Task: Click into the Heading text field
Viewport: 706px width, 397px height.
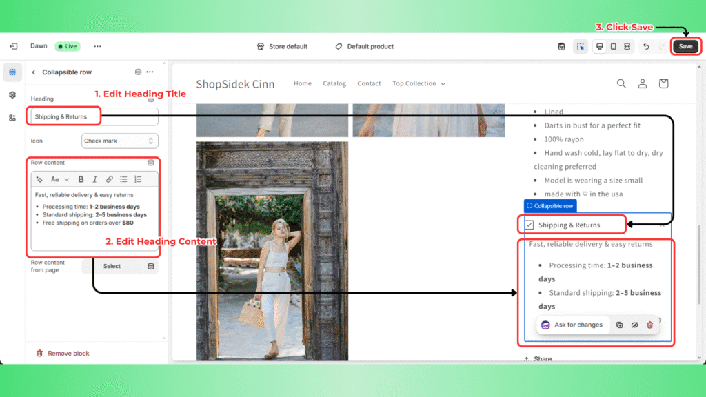Action: tap(93, 116)
